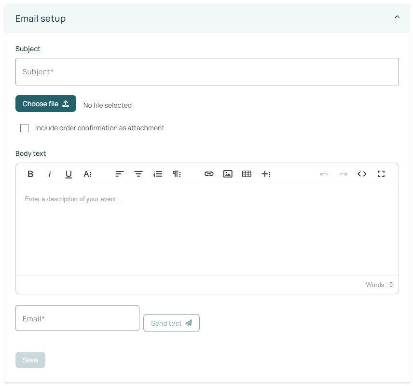Toggle bold formatting in body text editor
Image resolution: width=413 pixels, height=386 pixels.
30,174
